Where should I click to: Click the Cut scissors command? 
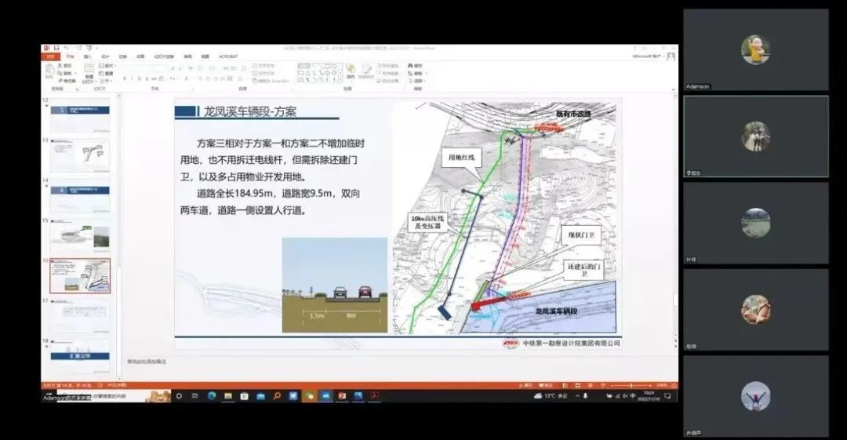(64, 65)
